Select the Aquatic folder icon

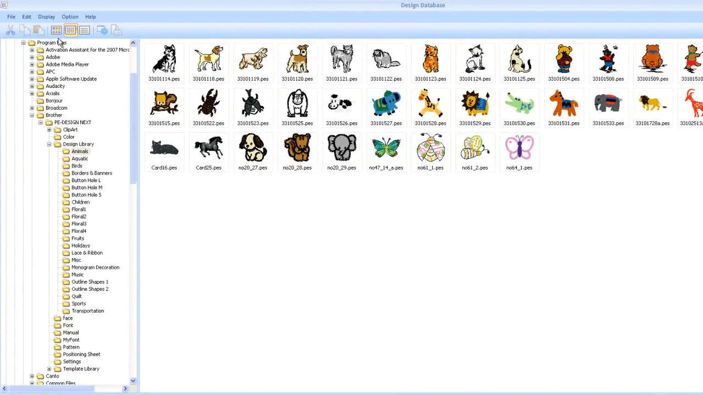[x=66, y=159]
